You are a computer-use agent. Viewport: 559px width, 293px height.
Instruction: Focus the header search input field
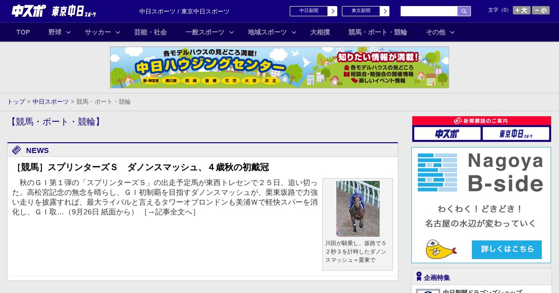pos(429,11)
